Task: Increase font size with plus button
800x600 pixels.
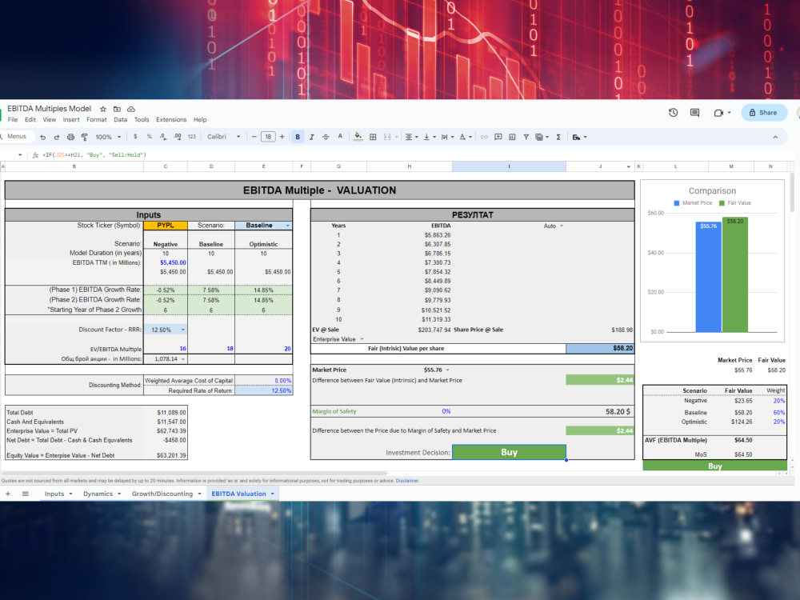Action: tap(282, 137)
